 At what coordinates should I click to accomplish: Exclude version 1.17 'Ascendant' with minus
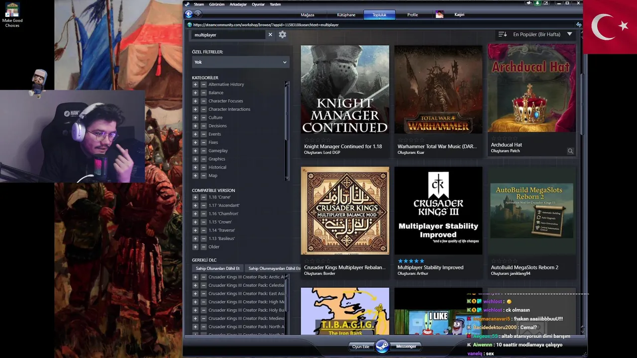click(x=204, y=205)
